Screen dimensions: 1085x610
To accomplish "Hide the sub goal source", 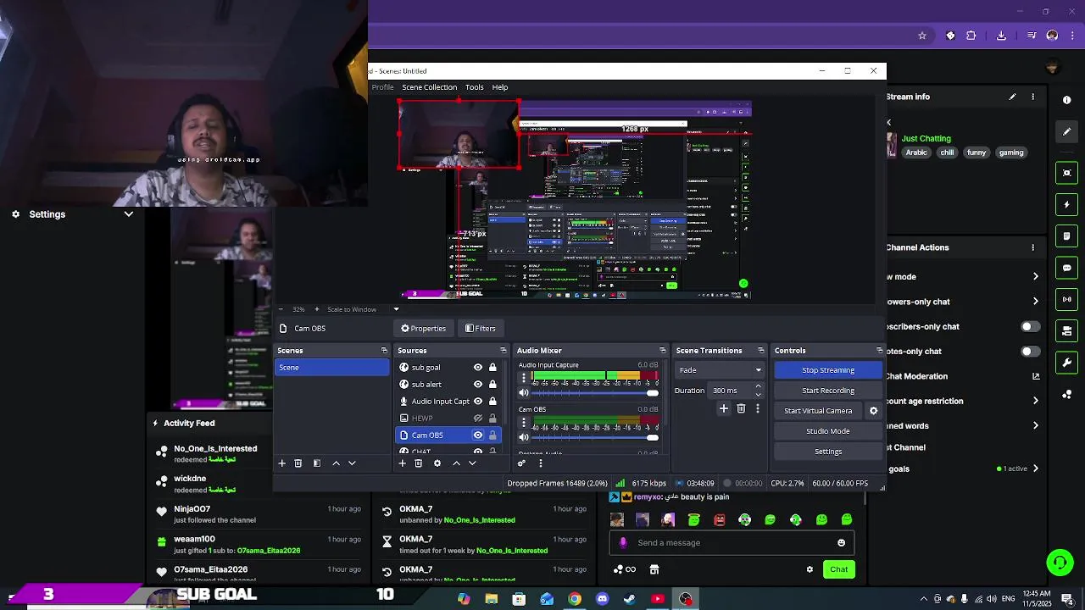I will [478, 368].
